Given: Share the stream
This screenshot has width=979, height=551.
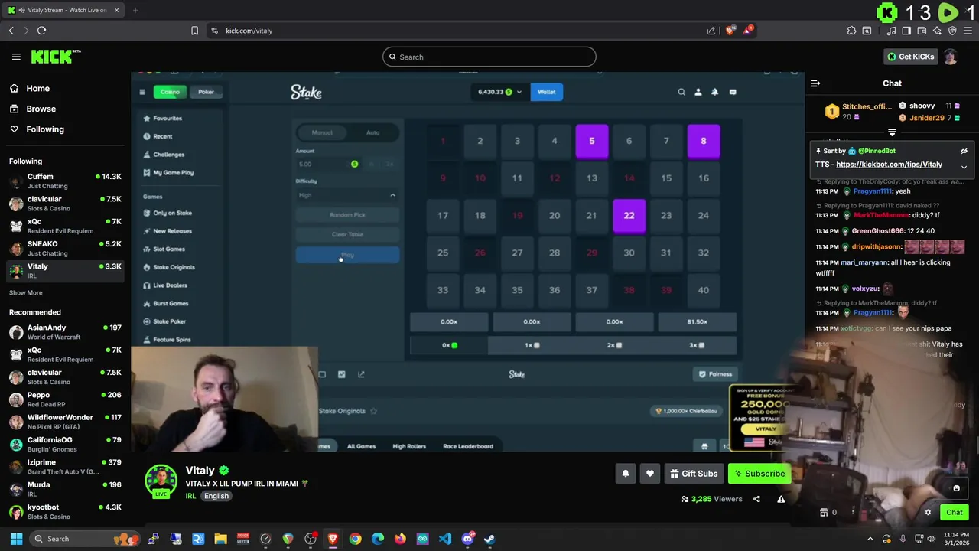Looking at the screenshot, I should 756,499.
